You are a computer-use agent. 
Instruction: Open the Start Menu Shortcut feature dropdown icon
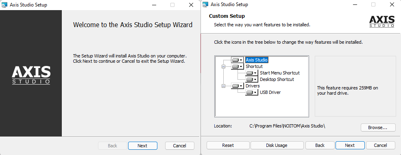click(x=252, y=73)
